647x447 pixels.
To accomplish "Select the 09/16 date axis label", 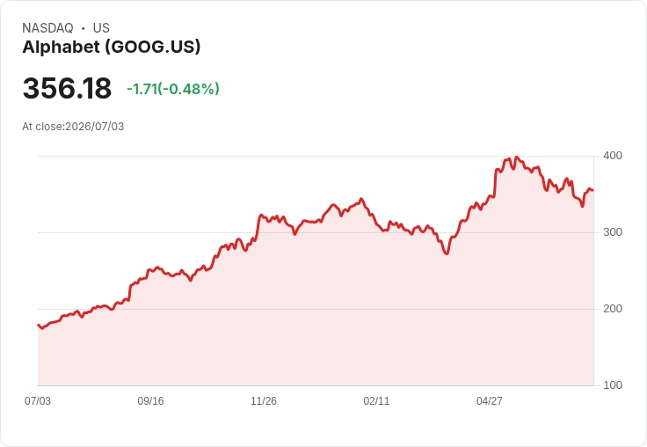I will coord(150,401).
